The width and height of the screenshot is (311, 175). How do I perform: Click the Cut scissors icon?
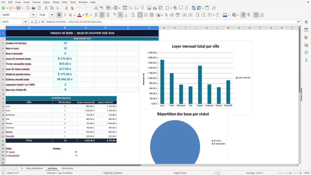[x=46, y=8]
